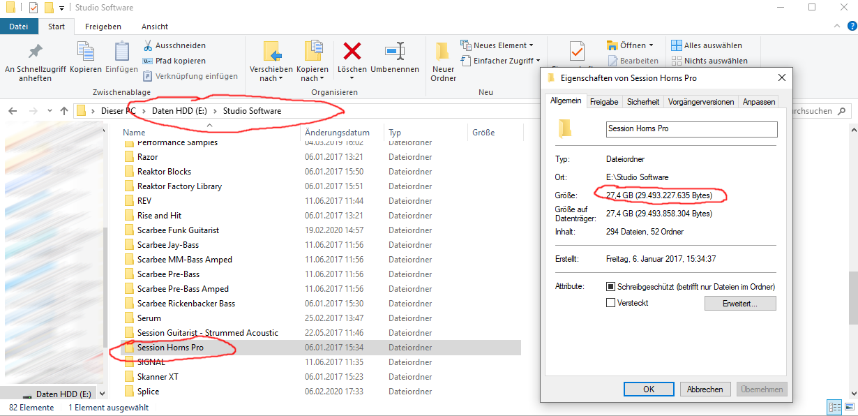Select the Rise and Hit folder
The image size is (858, 416).
[321, 216]
